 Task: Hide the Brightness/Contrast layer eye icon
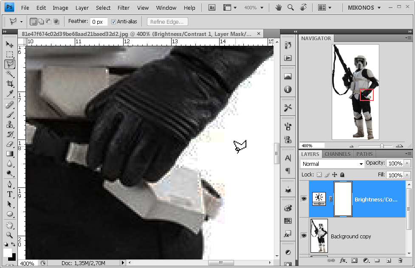pyautogui.click(x=304, y=199)
